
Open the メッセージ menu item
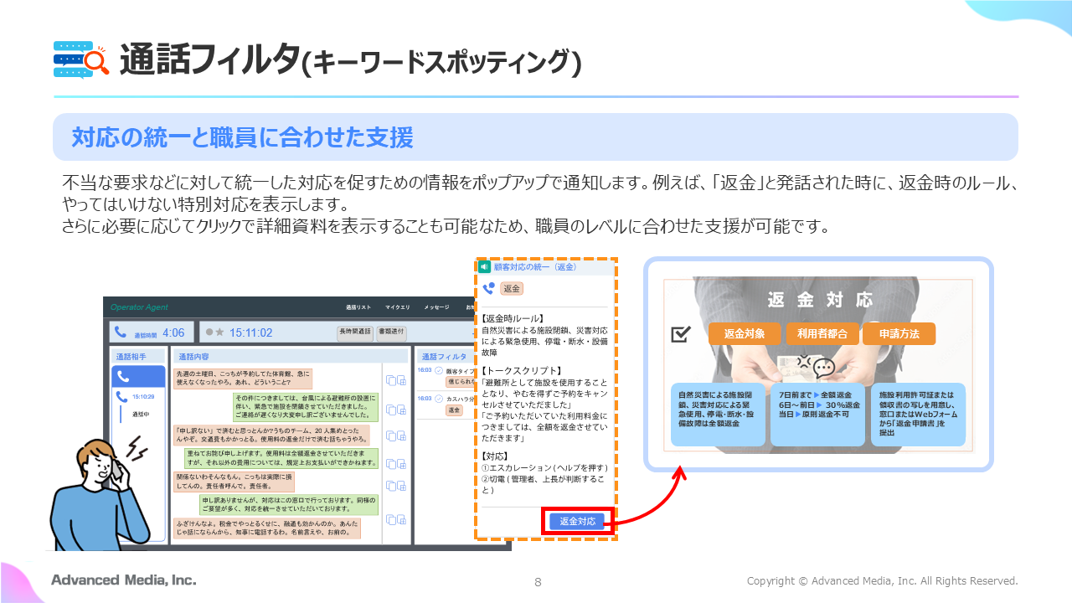[x=436, y=307]
